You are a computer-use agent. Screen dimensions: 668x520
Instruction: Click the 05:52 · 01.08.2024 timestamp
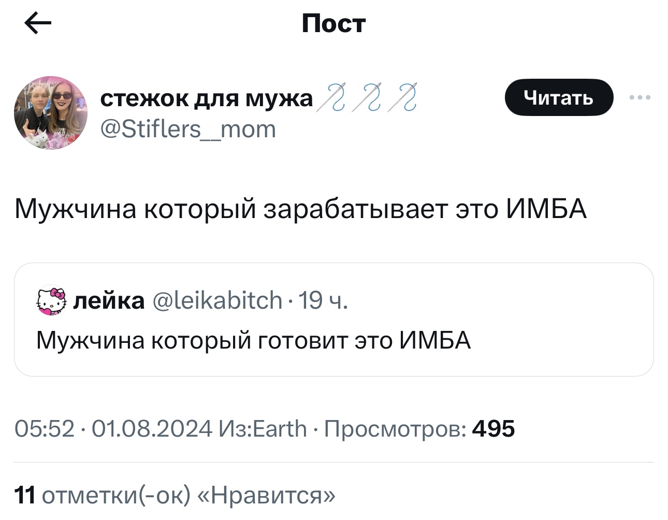[x=113, y=428]
